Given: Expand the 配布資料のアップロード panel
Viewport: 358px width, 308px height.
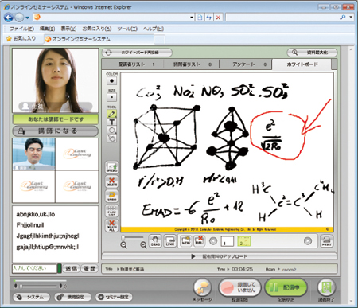Looking at the screenshot, I should (x=220, y=256).
